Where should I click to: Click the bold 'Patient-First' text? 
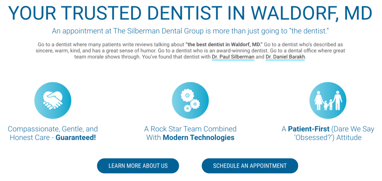tap(309, 129)
